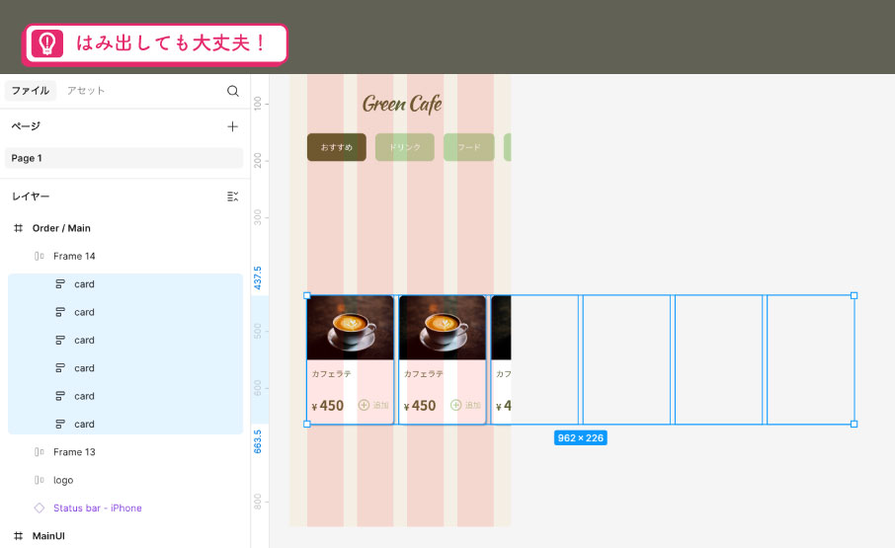Click the first card's latte photo
This screenshot has height=548, width=895.
click(351, 327)
